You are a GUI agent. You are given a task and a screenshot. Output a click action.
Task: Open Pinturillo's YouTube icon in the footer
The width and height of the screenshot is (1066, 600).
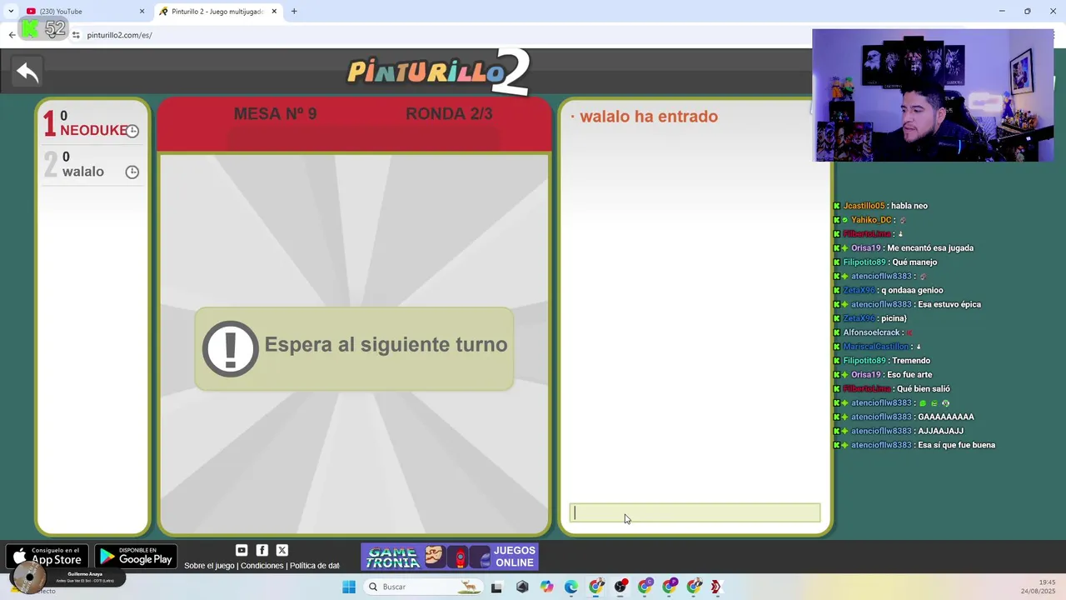click(x=242, y=550)
